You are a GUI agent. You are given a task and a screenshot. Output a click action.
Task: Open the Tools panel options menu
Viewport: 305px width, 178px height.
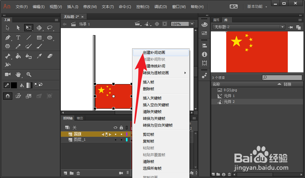[x=56, y=20]
